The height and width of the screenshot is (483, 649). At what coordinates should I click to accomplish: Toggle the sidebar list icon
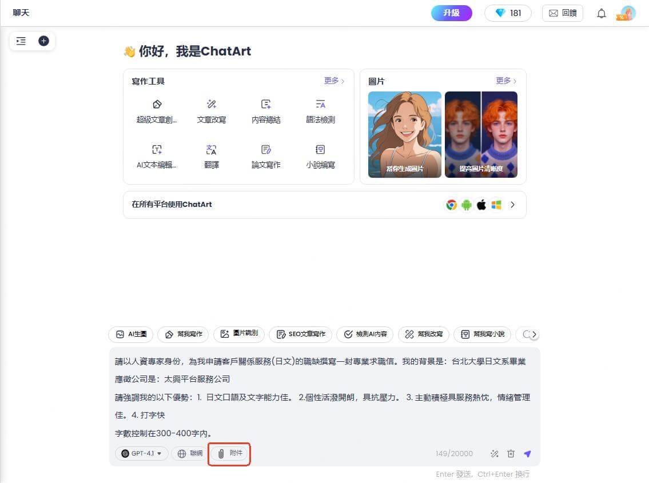[21, 41]
